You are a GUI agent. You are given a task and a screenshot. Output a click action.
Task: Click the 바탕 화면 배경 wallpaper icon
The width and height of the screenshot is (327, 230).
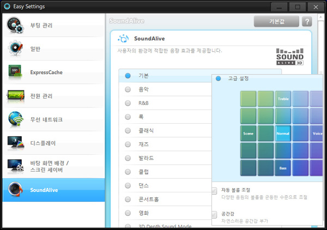pyautogui.click(x=15, y=166)
